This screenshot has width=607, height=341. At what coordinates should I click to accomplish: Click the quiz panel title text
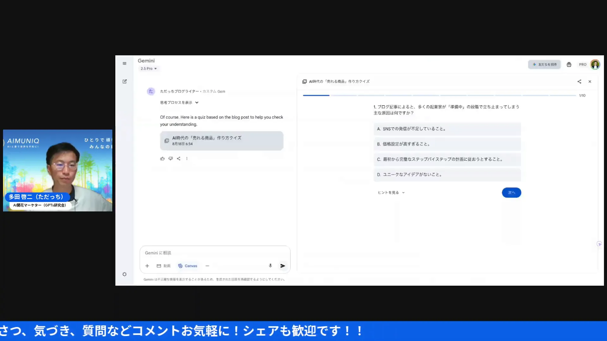(x=339, y=81)
